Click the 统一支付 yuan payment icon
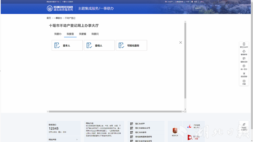The width and height of the screenshot is (253, 142). (244, 66)
